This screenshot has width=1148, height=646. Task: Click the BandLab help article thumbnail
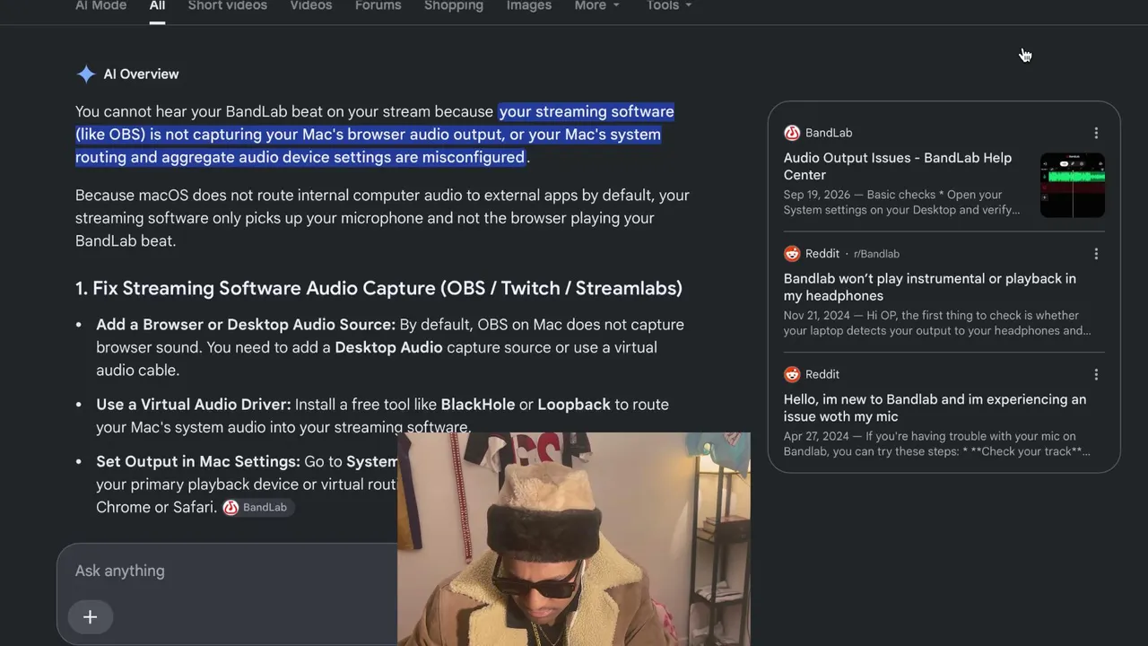click(x=1073, y=186)
